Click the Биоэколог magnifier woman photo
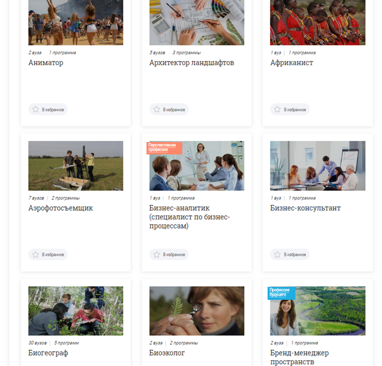The height and width of the screenshot is (366, 382). click(x=197, y=311)
